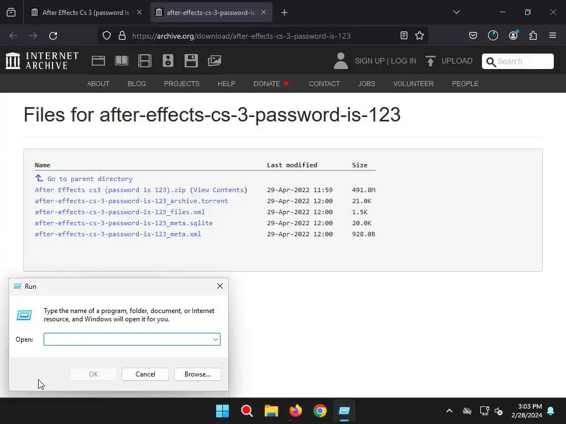Open the _meta.xml file link
Screen dimensions: 566x424
pos(118,234)
